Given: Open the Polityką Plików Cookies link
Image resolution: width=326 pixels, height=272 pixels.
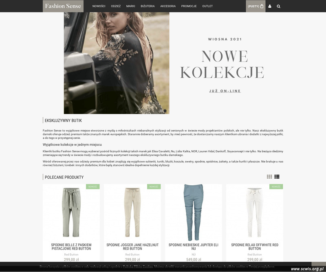Looking at the screenshot, I should click(x=138, y=266).
